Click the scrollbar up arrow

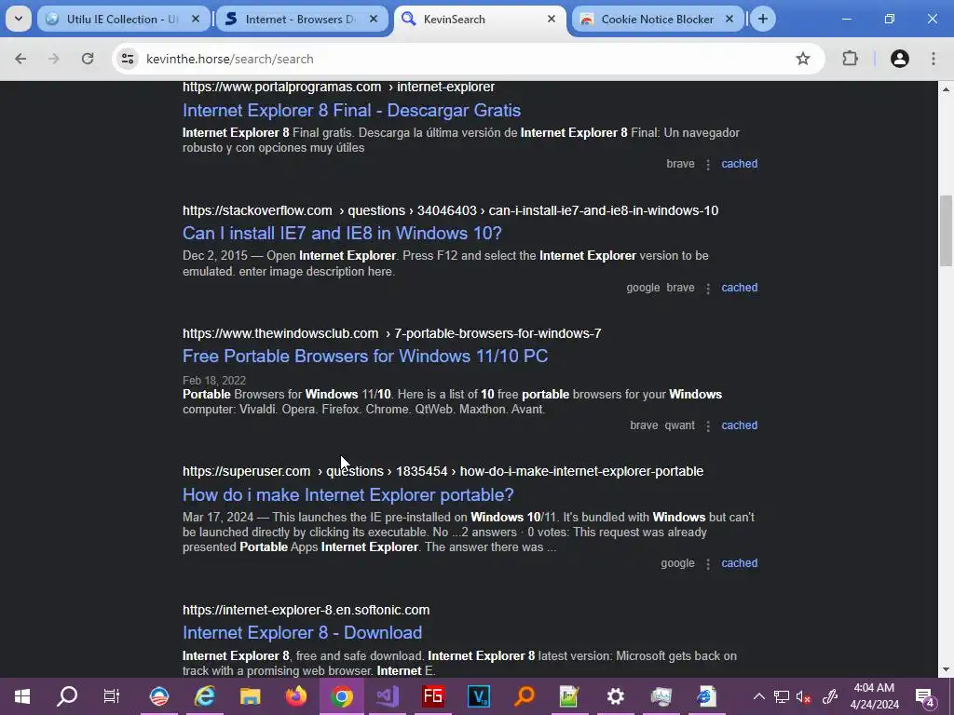(947, 89)
